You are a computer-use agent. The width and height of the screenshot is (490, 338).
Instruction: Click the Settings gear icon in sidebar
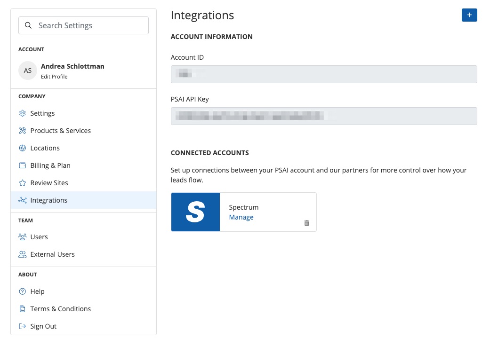[x=22, y=113]
